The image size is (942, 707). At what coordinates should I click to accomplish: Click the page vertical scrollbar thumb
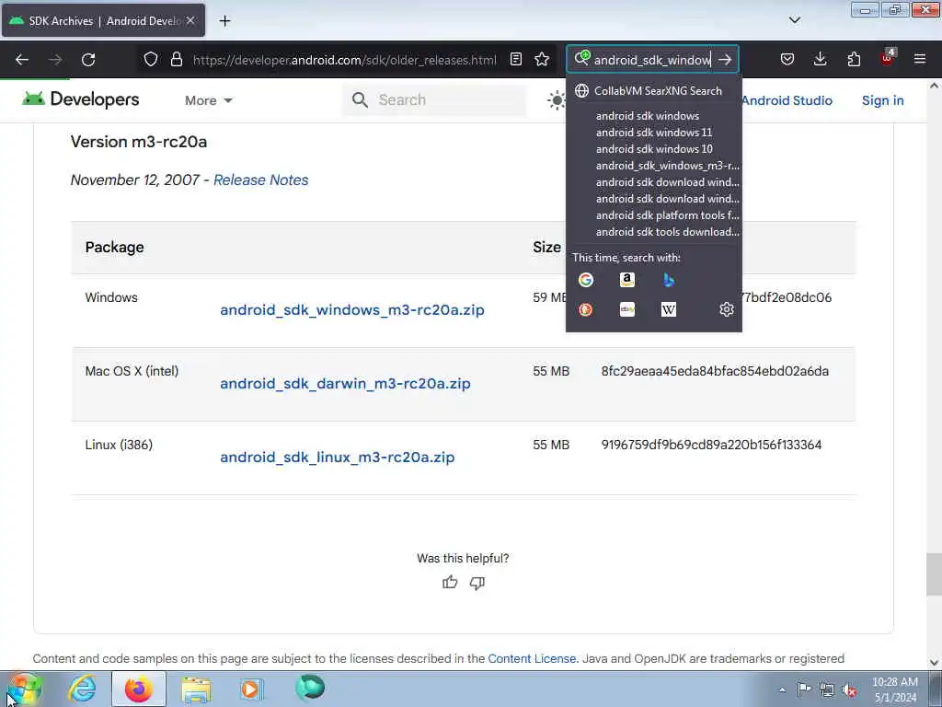pyautogui.click(x=934, y=574)
